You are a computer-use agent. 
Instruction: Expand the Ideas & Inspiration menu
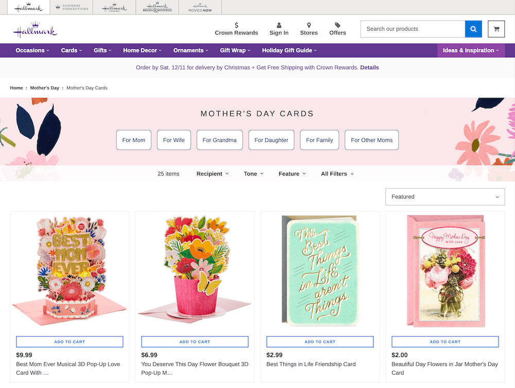point(471,50)
